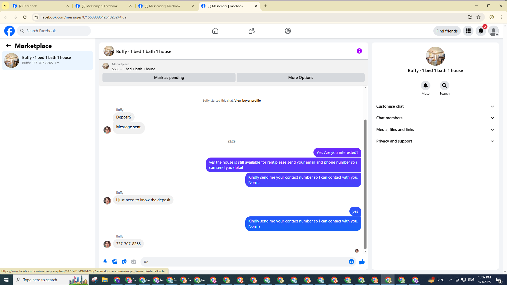Expand Media, files and links section
Screen dimensions: 507x285
(435, 130)
